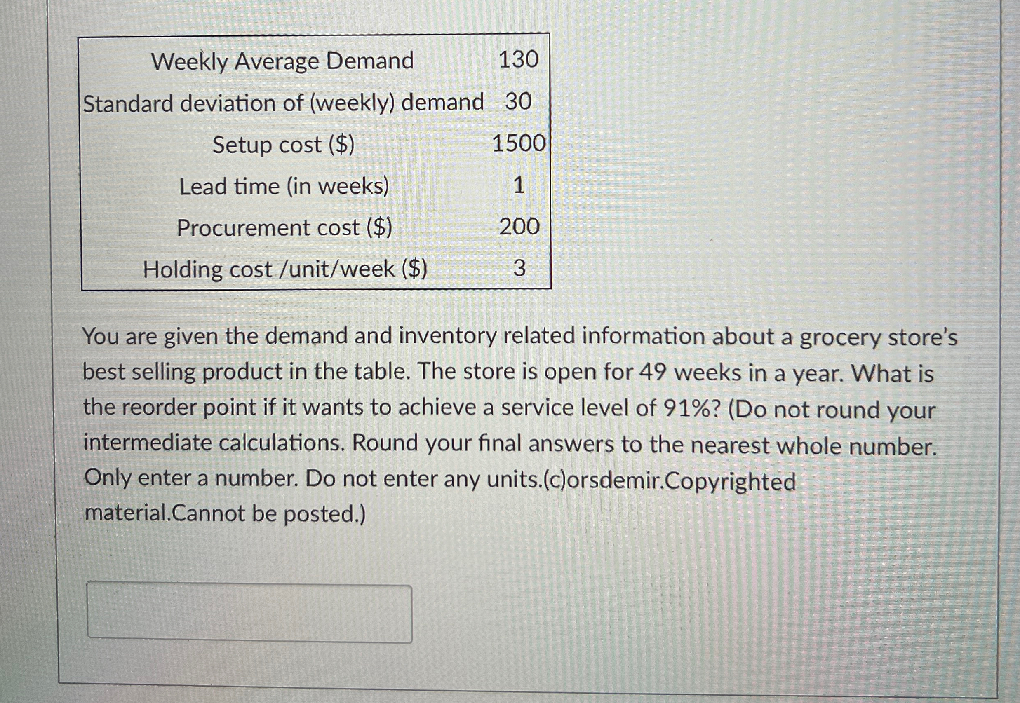The image size is (1020, 703).
Task: Select the Holding cost per unit row
Action: click(x=284, y=269)
